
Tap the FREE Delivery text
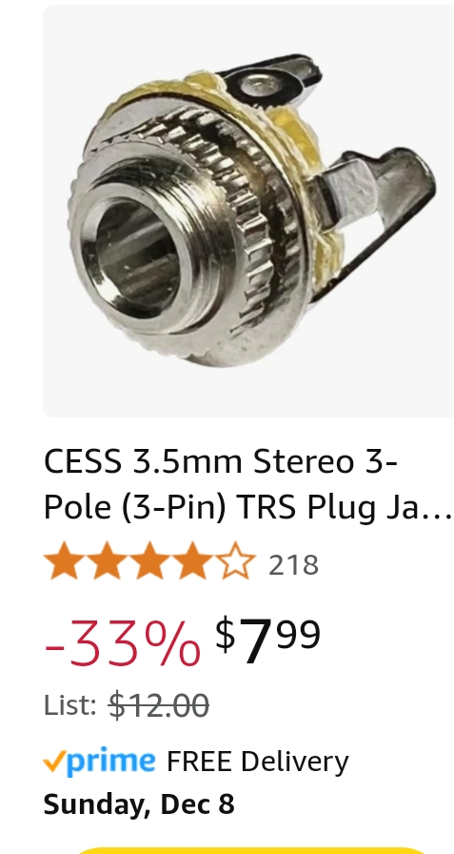tap(258, 762)
